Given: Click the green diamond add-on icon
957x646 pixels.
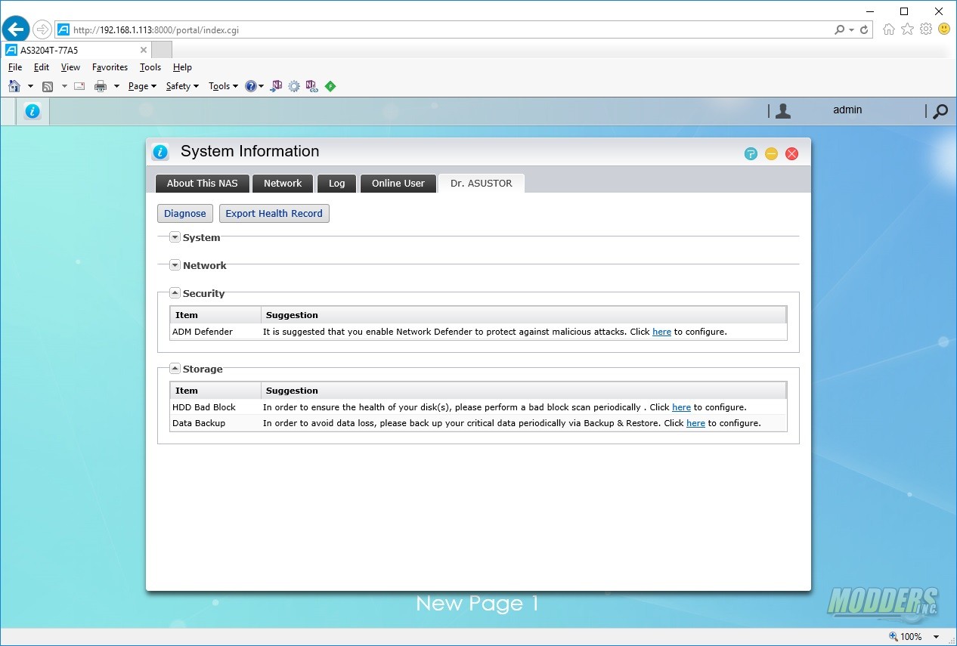Looking at the screenshot, I should point(330,86).
